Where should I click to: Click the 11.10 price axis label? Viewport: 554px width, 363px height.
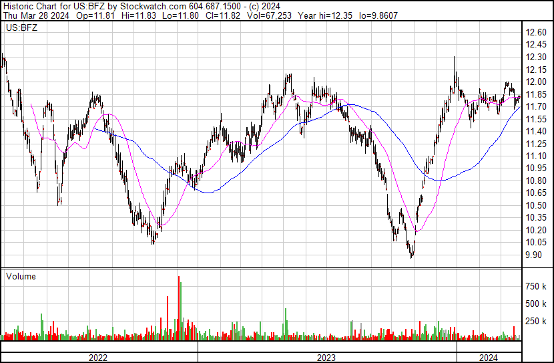tap(535, 156)
